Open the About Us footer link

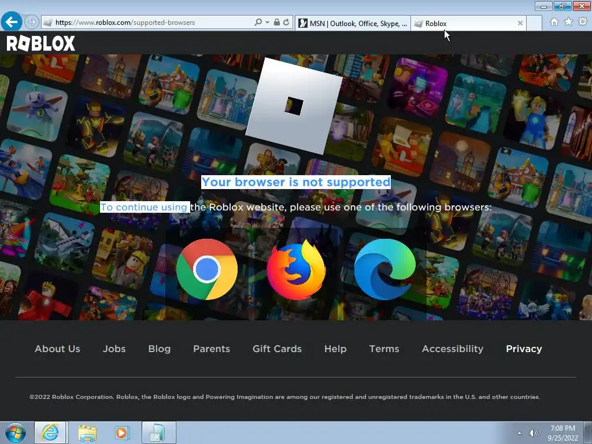click(x=57, y=349)
